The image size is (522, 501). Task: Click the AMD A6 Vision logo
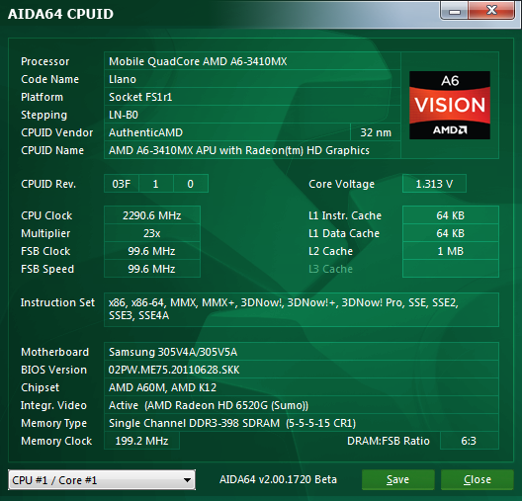click(x=450, y=105)
